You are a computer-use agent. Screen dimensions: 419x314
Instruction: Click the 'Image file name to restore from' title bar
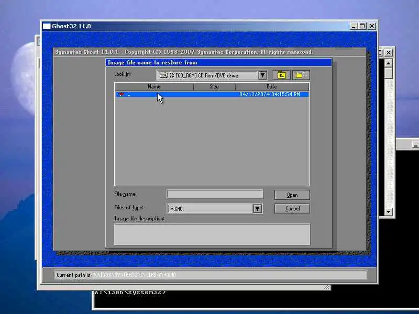click(219, 62)
